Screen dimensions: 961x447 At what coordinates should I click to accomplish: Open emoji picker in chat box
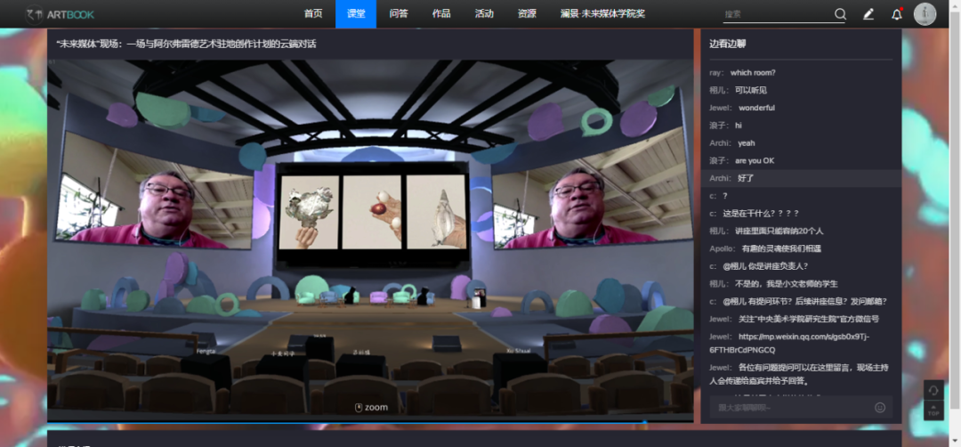880,407
